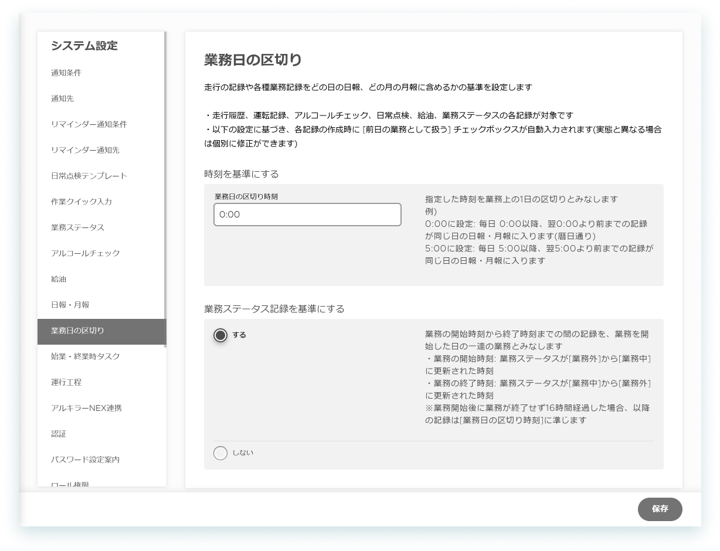Open 始業・終業時タスク settings

(102, 356)
